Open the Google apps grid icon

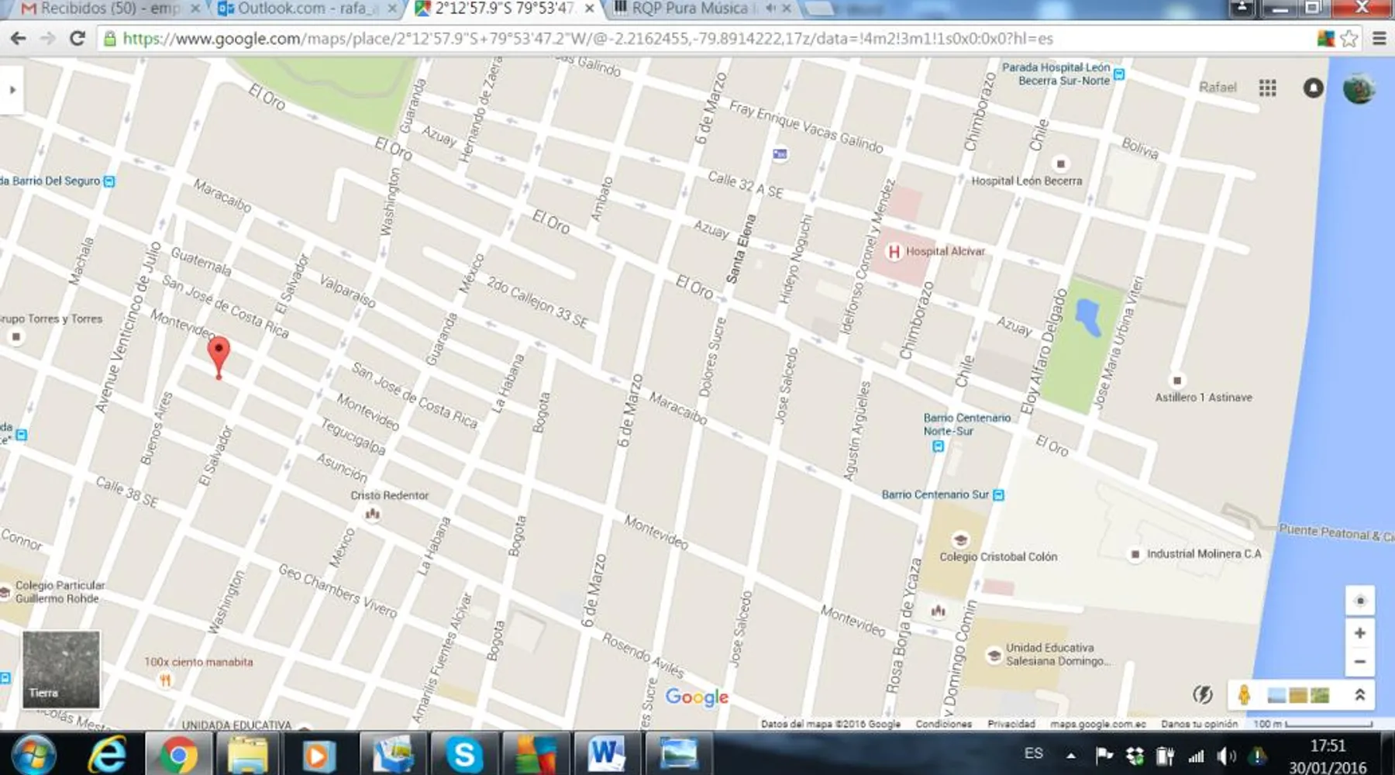coord(1267,88)
